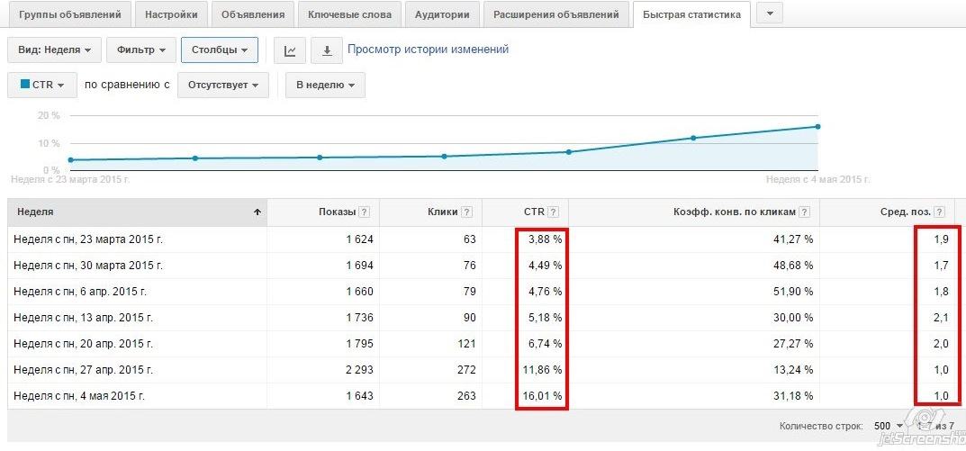Screen dimensions: 966x451
Task: Switch to Настройки tab
Action: click(x=171, y=14)
